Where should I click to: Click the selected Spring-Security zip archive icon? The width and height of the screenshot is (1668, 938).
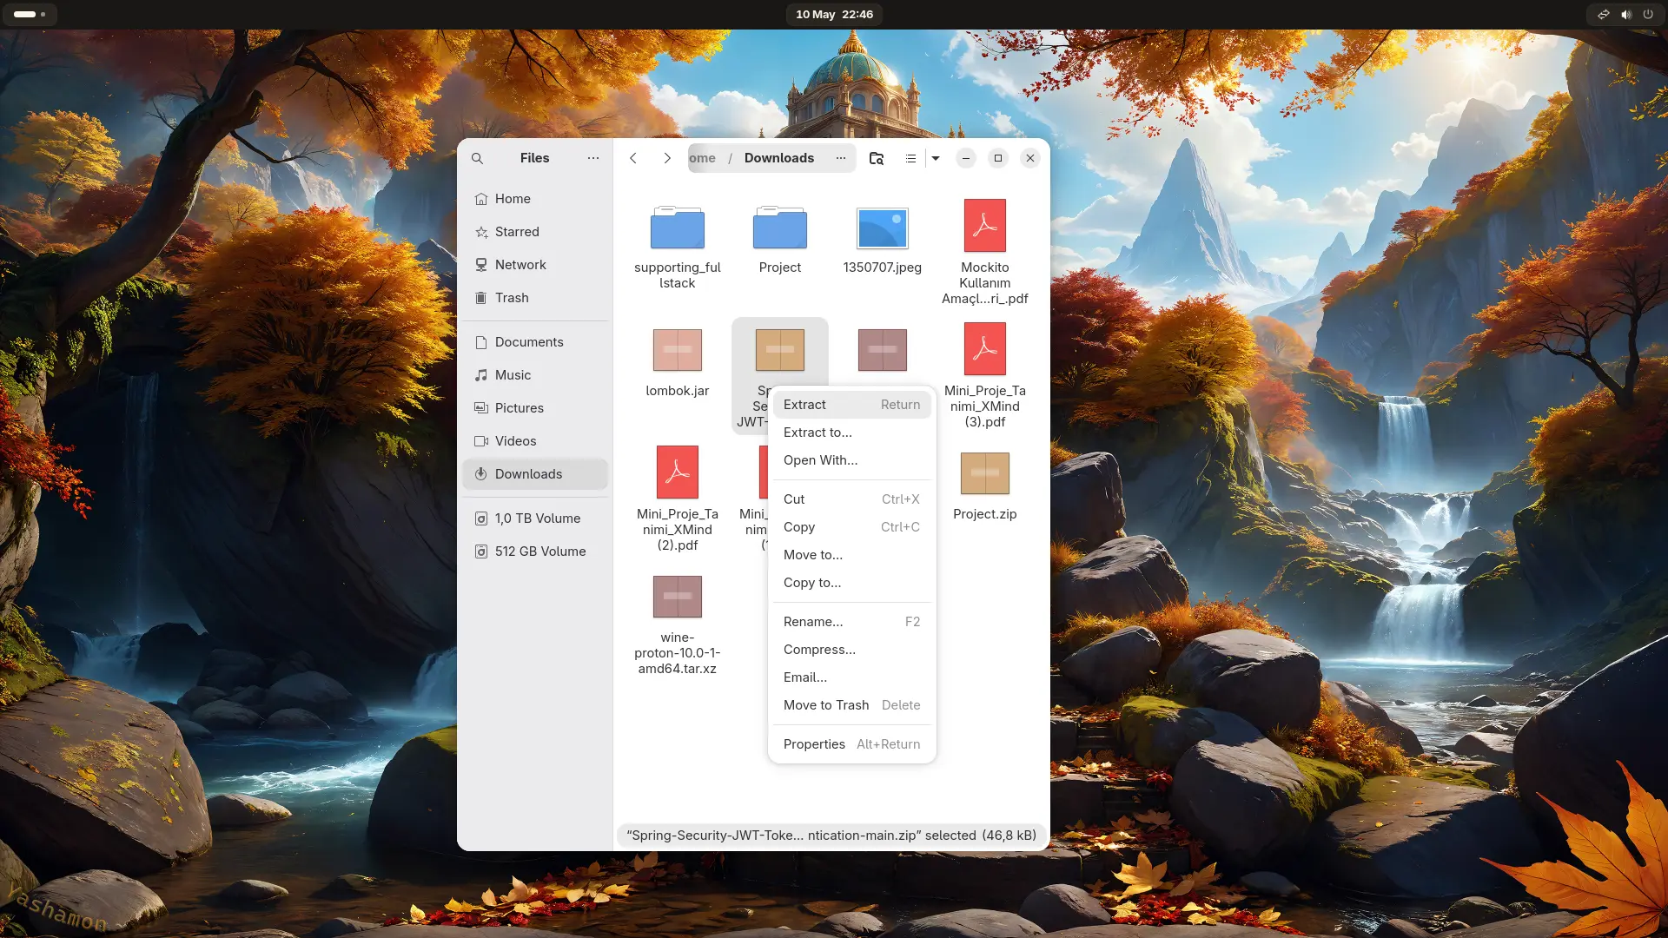[x=780, y=350]
